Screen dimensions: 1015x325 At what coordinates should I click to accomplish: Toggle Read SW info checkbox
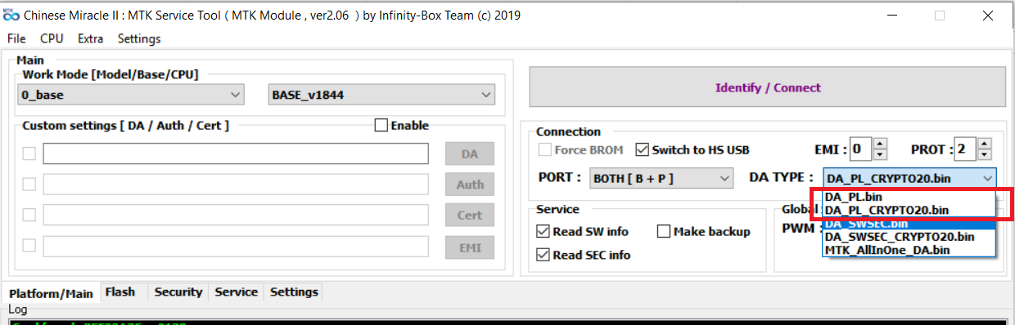(x=543, y=232)
